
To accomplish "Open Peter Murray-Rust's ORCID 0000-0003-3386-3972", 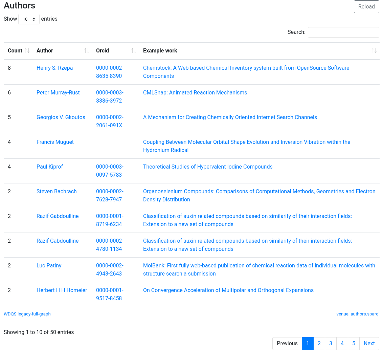I will point(110,96).
